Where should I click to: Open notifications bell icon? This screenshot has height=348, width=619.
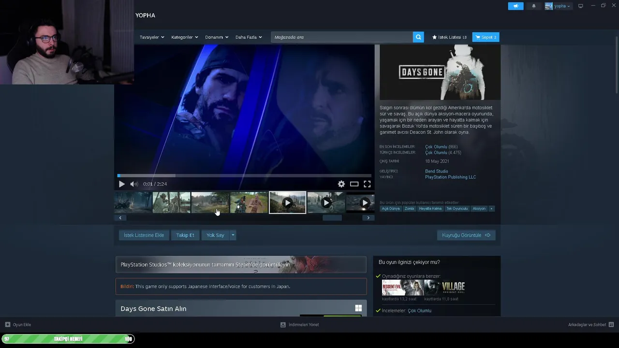click(534, 6)
